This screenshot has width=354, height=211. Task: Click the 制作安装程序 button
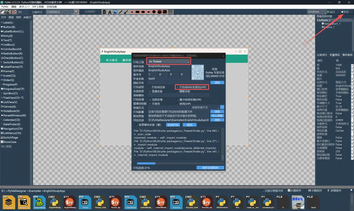[x=210, y=168]
